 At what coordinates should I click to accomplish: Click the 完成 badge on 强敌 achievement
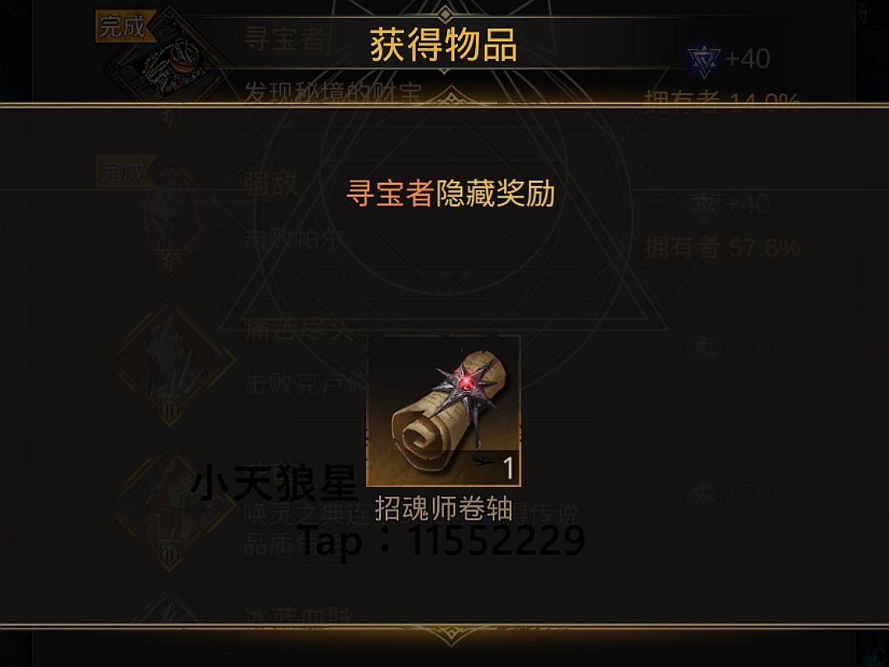(x=122, y=171)
